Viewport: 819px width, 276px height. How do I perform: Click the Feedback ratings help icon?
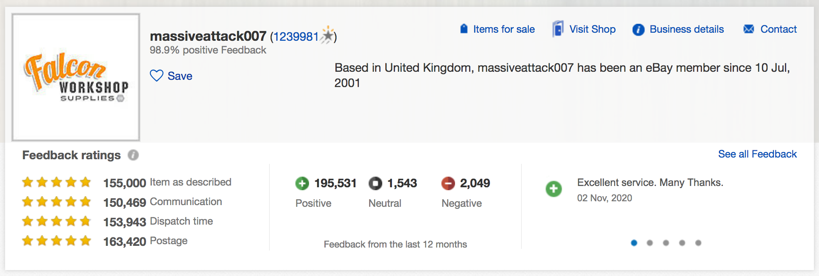point(133,155)
